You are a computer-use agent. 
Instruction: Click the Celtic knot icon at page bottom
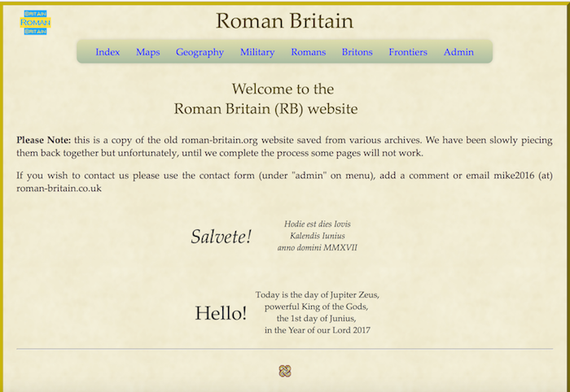285,371
